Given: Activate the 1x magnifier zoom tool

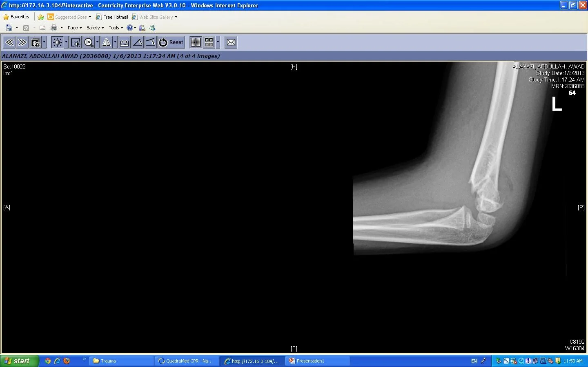Looking at the screenshot, I should click(x=88, y=42).
